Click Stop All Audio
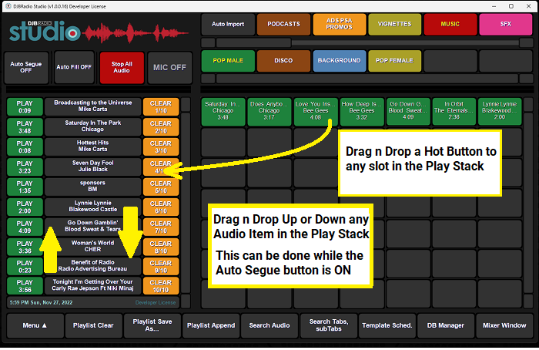This screenshot has width=539, height=350. [122, 67]
